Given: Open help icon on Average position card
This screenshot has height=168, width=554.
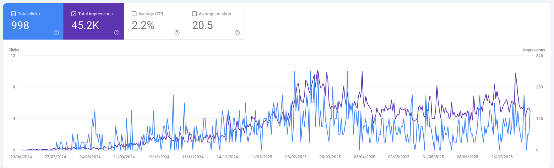Looking at the screenshot, I should pos(237,33).
